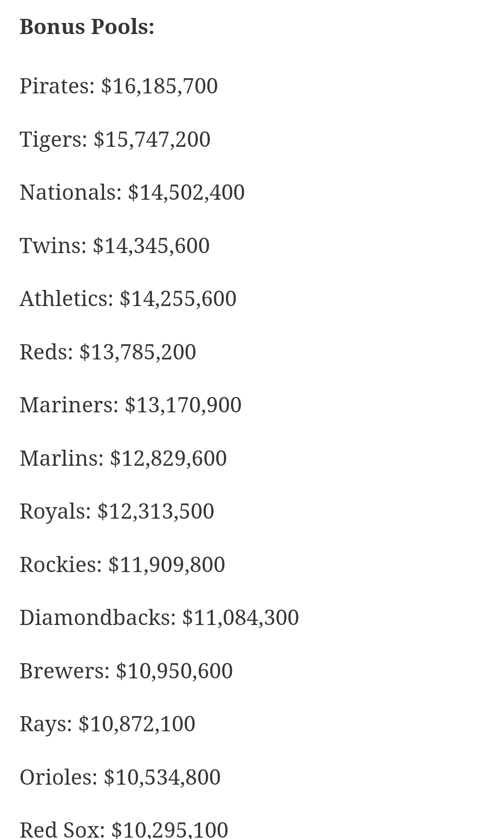This screenshot has height=839, width=497.
Task: Click the words "Red Sox"
Action: click(62, 829)
